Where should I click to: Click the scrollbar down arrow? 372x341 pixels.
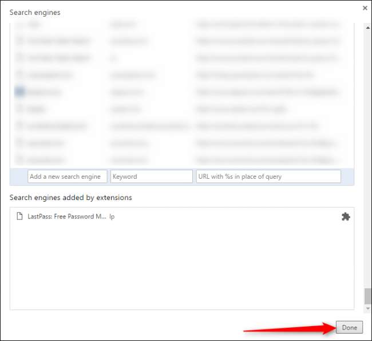368,308
